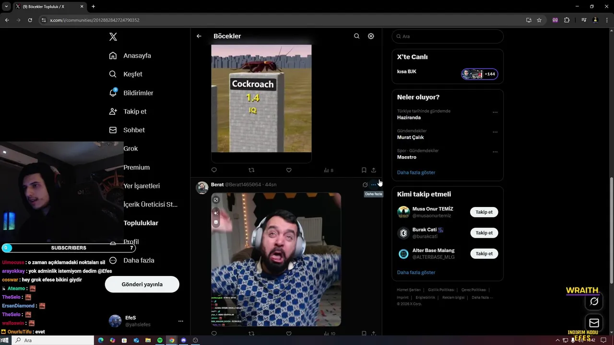The width and height of the screenshot is (614, 345).
Task: Open the kısa BJK live broadcast
Action: tap(407, 72)
